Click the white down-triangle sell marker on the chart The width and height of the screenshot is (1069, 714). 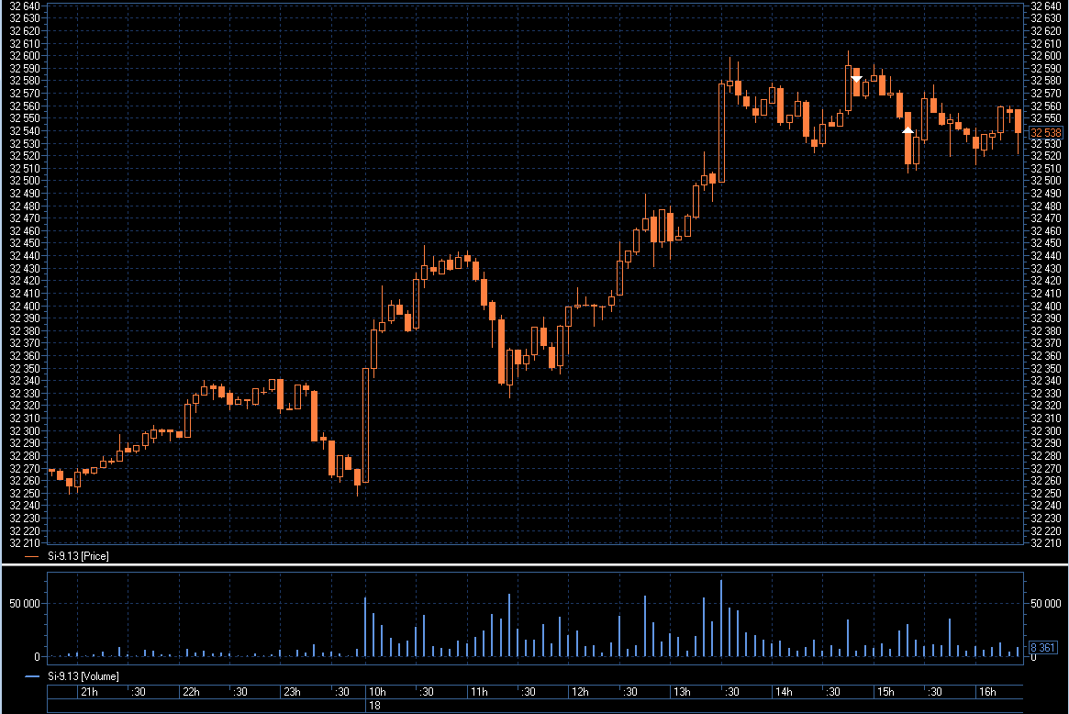tap(856, 79)
